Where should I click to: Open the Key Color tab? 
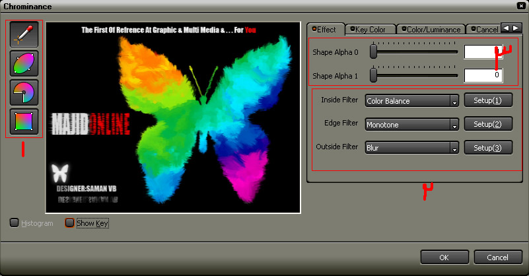(x=370, y=30)
